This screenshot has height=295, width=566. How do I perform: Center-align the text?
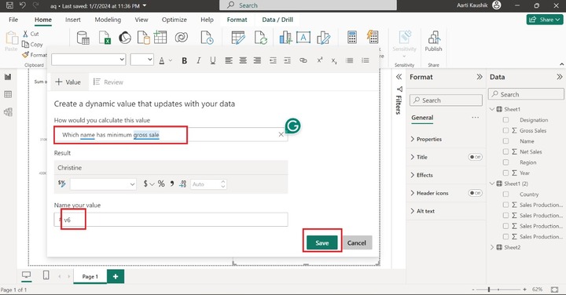(x=243, y=60)
